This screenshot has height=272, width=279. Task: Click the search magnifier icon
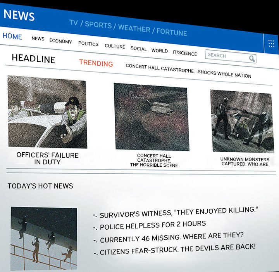(x=252, y=59)
